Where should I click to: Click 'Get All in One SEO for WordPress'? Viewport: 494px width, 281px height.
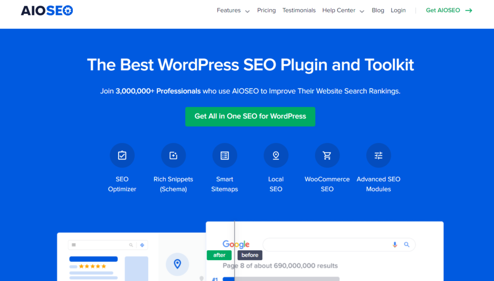tap(250, 116)
